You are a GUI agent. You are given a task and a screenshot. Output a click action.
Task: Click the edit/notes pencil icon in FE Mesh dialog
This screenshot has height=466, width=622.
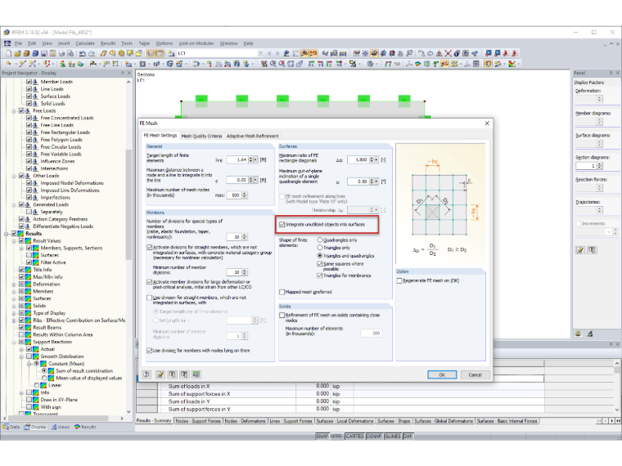point(160,374)
